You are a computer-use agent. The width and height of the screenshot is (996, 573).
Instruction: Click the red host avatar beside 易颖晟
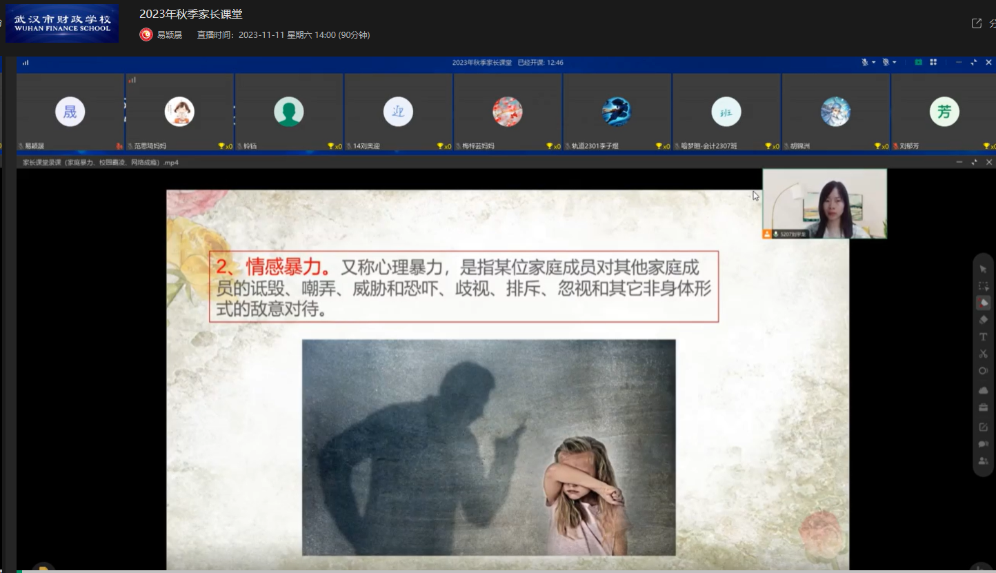146,34
